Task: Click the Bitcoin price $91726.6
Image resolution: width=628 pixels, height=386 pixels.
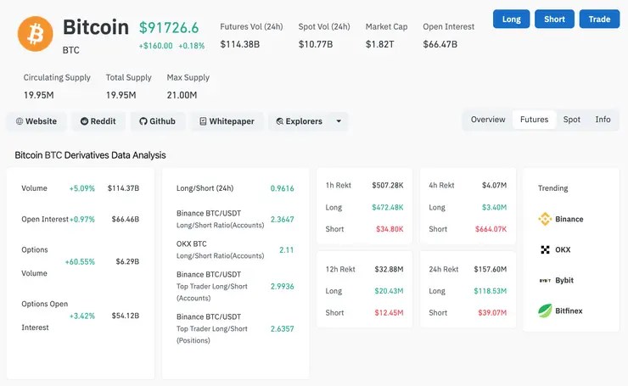Action: [169, 28]
